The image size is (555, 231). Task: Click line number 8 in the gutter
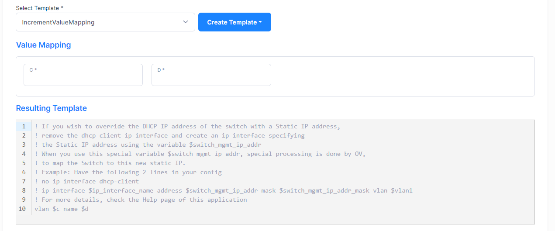point(24,191)
